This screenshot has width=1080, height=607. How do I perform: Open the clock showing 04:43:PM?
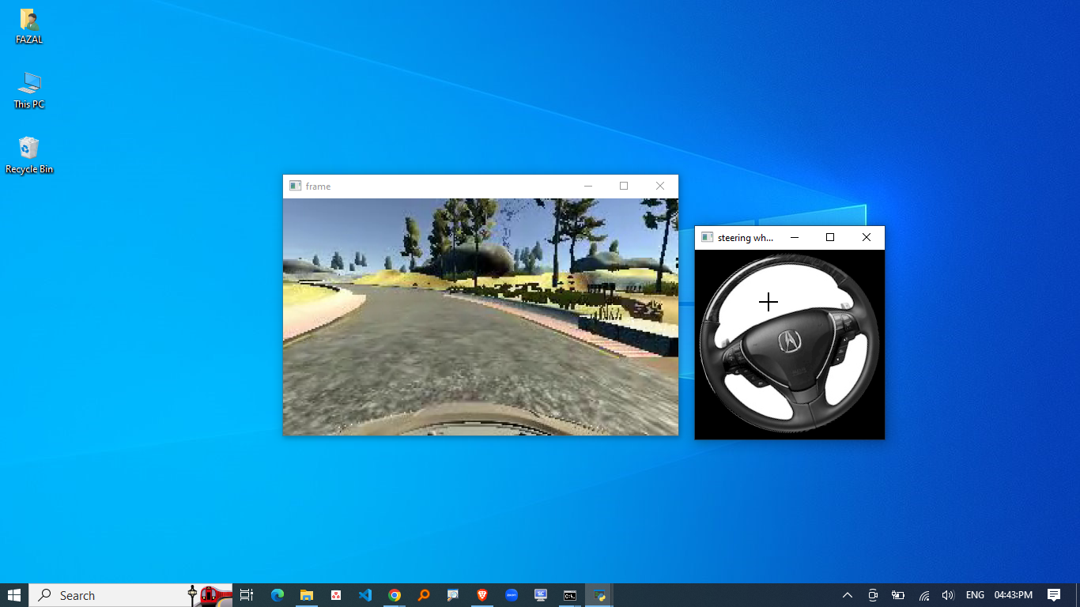point(1014,595)
